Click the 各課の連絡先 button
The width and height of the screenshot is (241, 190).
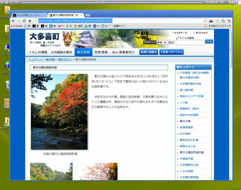(x=149, y=52)
